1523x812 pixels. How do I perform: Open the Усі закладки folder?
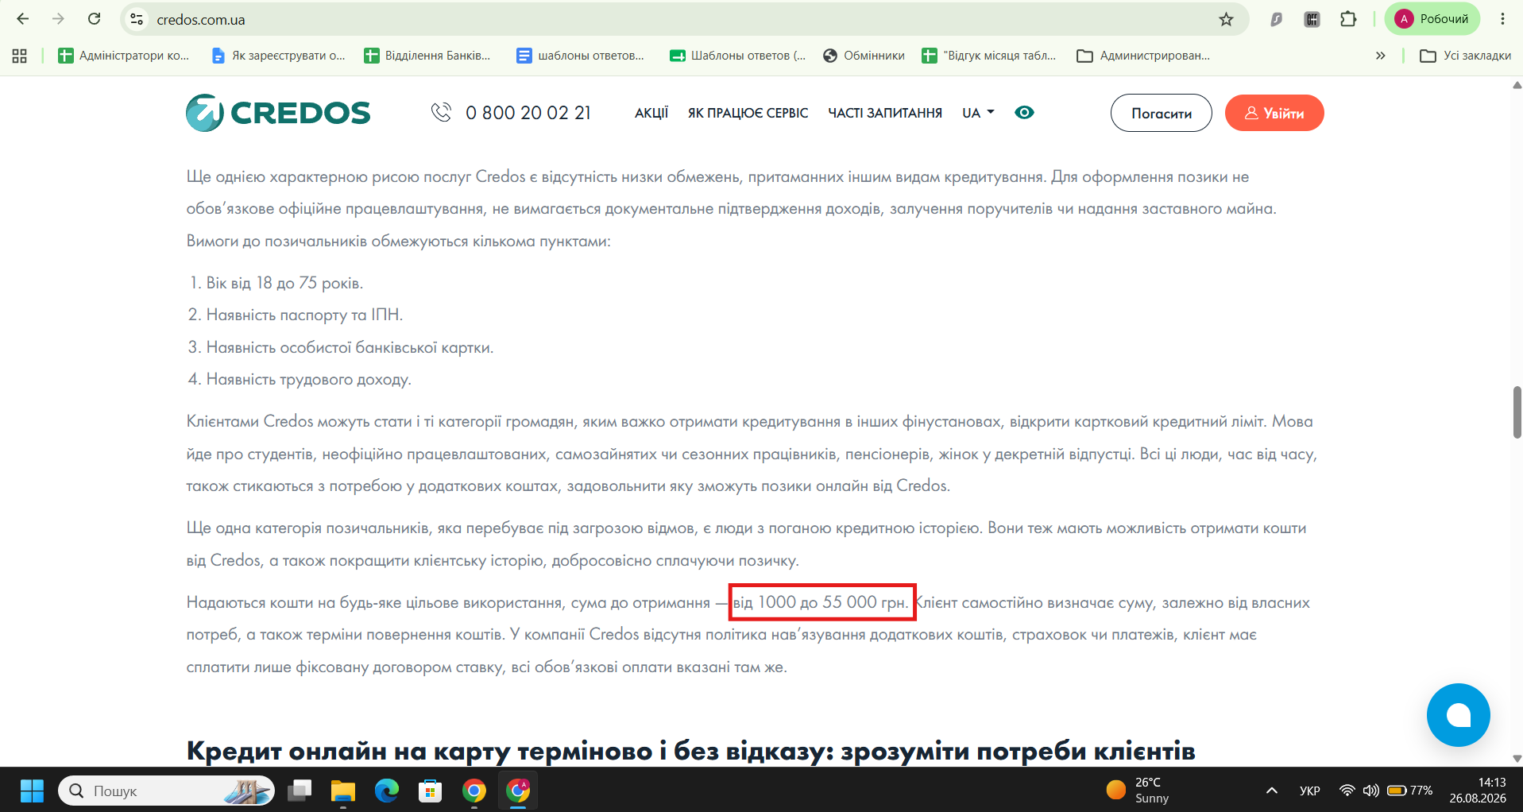[x=1465, y=56]
